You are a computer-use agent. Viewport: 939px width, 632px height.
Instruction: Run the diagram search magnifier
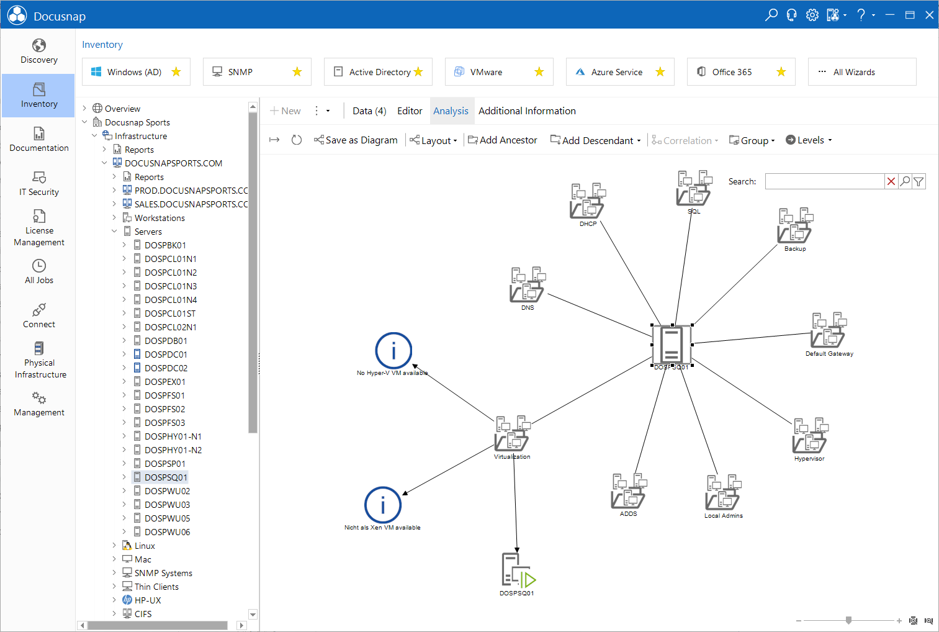click(905, 181)
